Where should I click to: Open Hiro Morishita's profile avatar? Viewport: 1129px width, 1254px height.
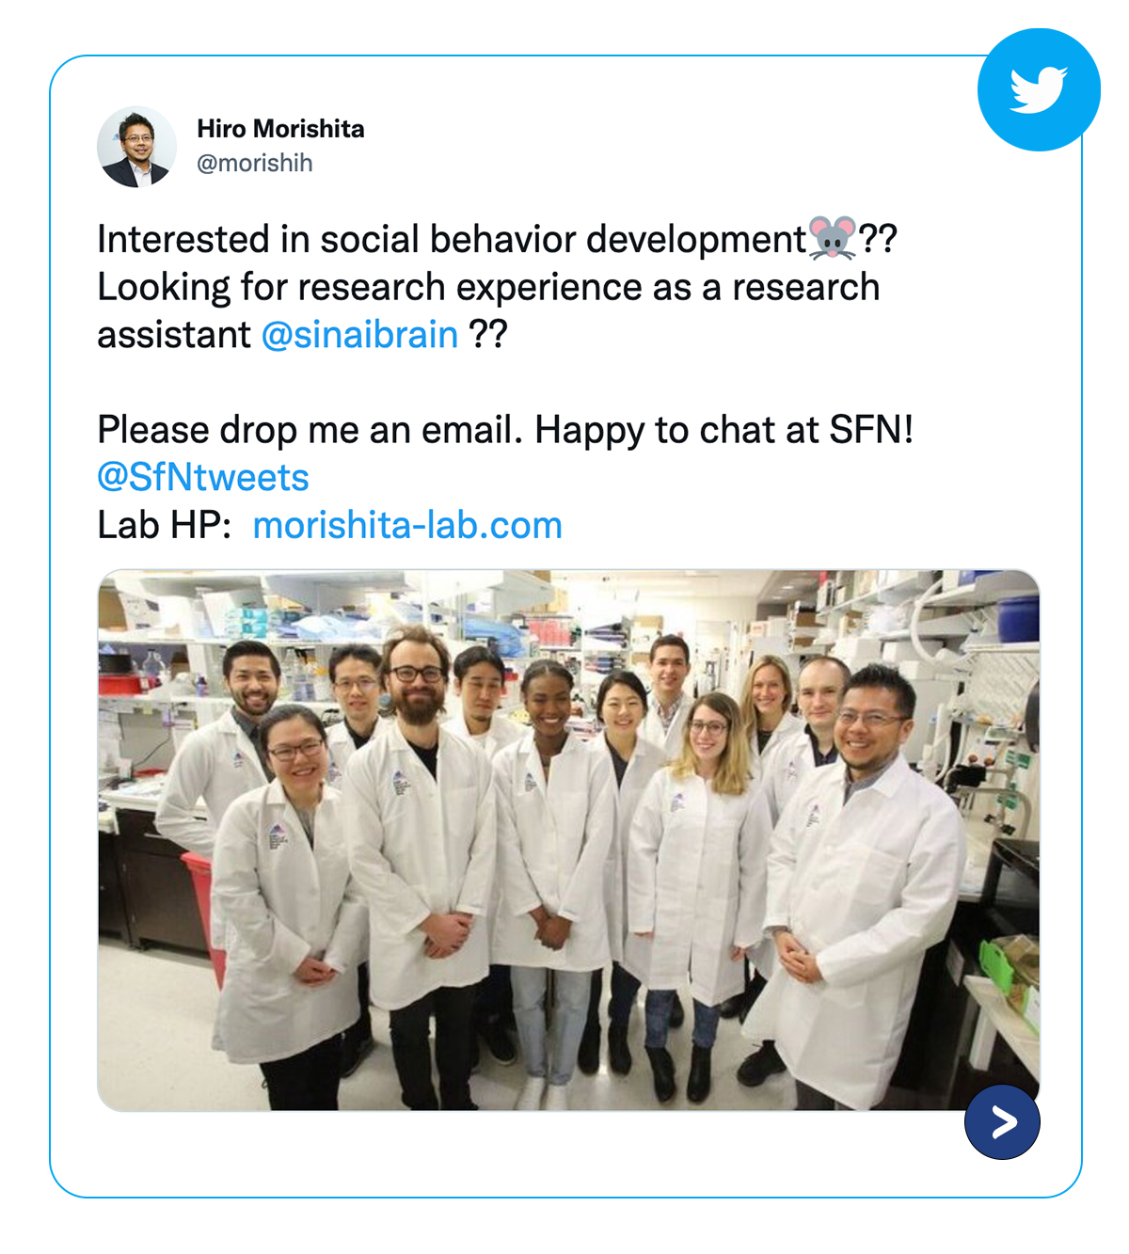[136, 147]
